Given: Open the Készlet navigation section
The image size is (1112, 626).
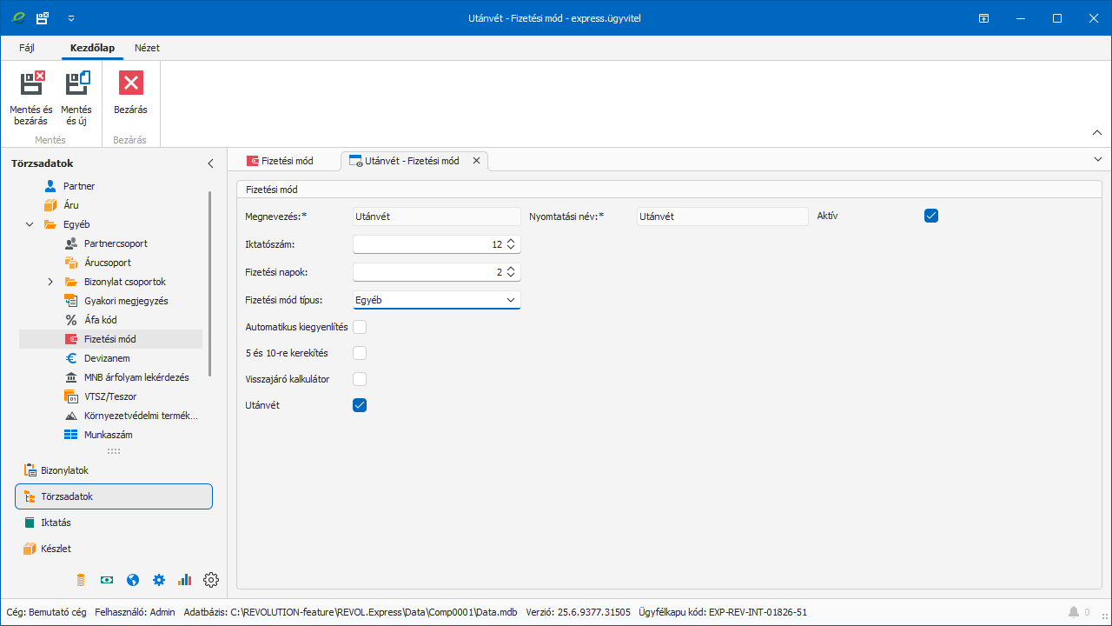Looking at the screenshot, I should pyautogui.click(x=56, y=549).
